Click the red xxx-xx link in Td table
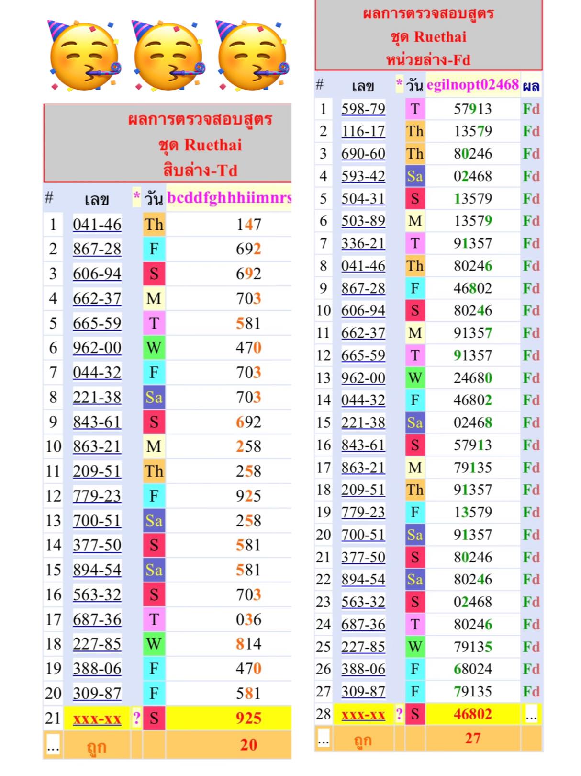 (x=97, y=719)
